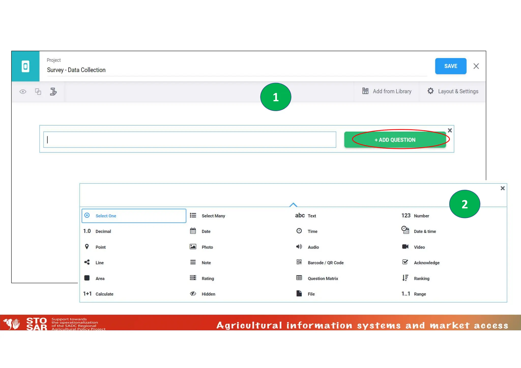Screen dimensions: 521x368
Task: Open Layout & Settings gear
Action: pyautogui.click(x=453, y=91)
